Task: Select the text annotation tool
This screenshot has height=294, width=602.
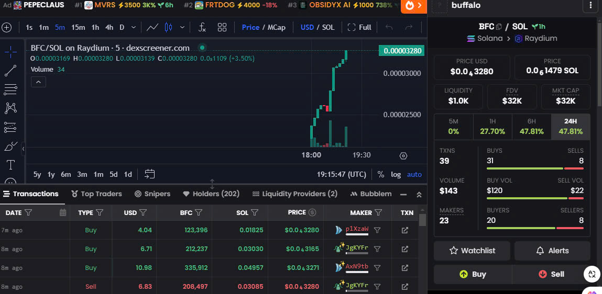Action: pos(10,165)
